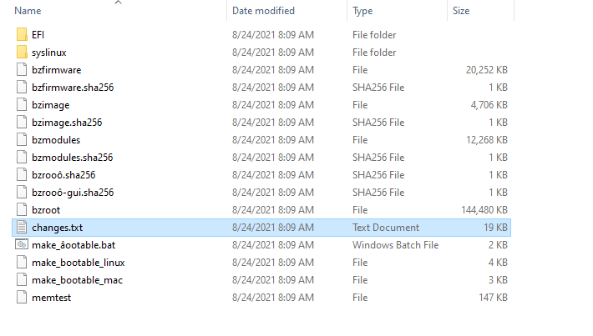Click the make_bootable_mac file icon
Viewport: 593px width, 336px height.
[22, 280]
